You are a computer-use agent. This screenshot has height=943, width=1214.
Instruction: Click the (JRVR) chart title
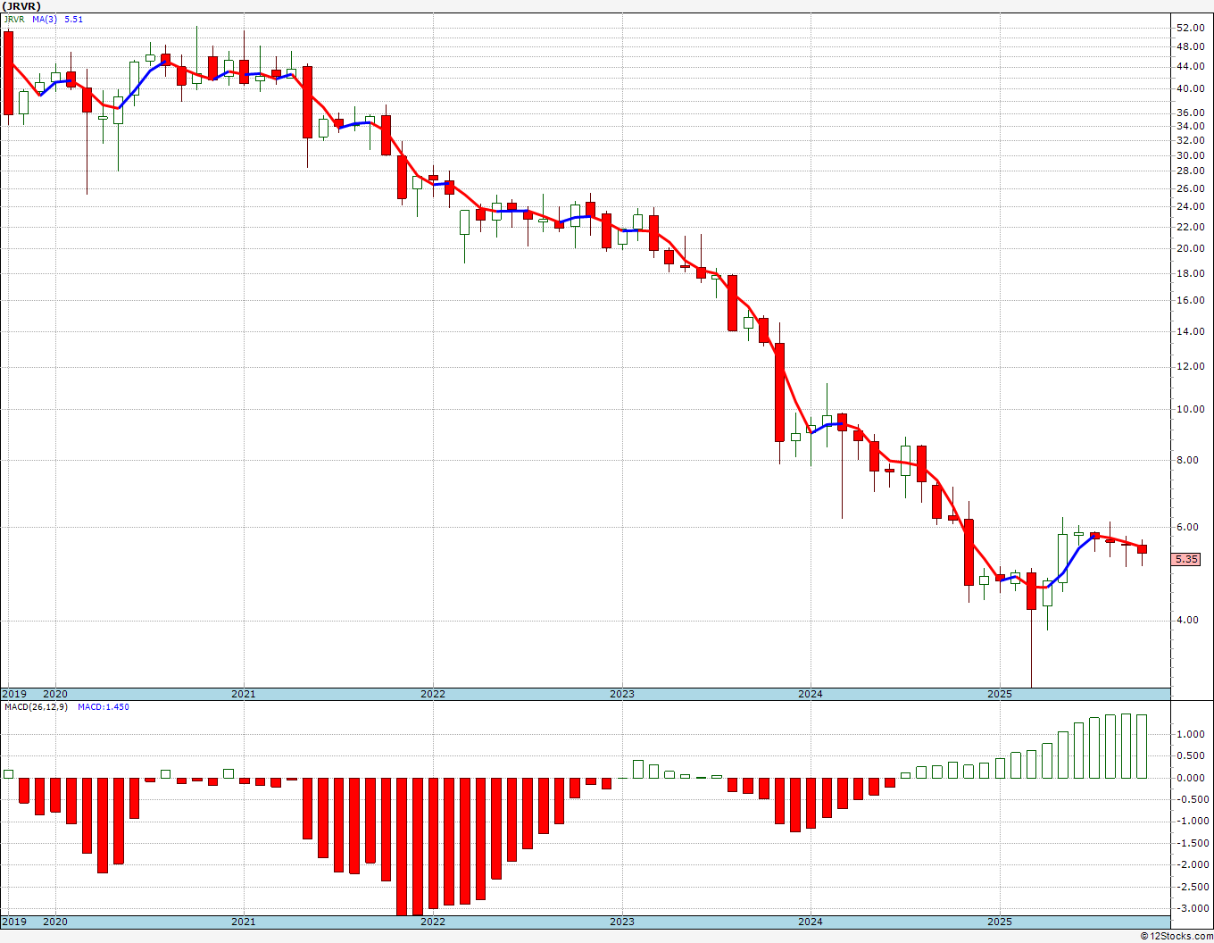pyautogui.click(x=21, y=5)
